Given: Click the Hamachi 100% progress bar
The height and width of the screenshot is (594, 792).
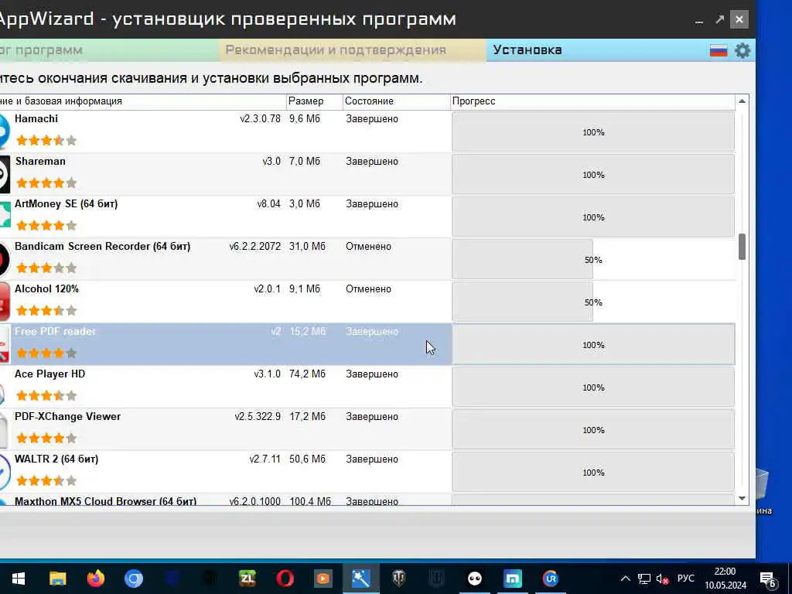Looking at the screenshot, I should coord(593,131).
